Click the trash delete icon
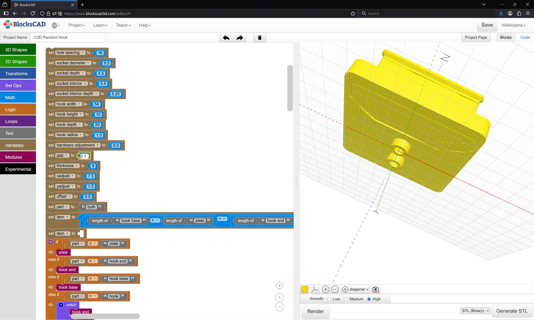The height and width of the screenshot is (320, 534). [x=260, y=37]
